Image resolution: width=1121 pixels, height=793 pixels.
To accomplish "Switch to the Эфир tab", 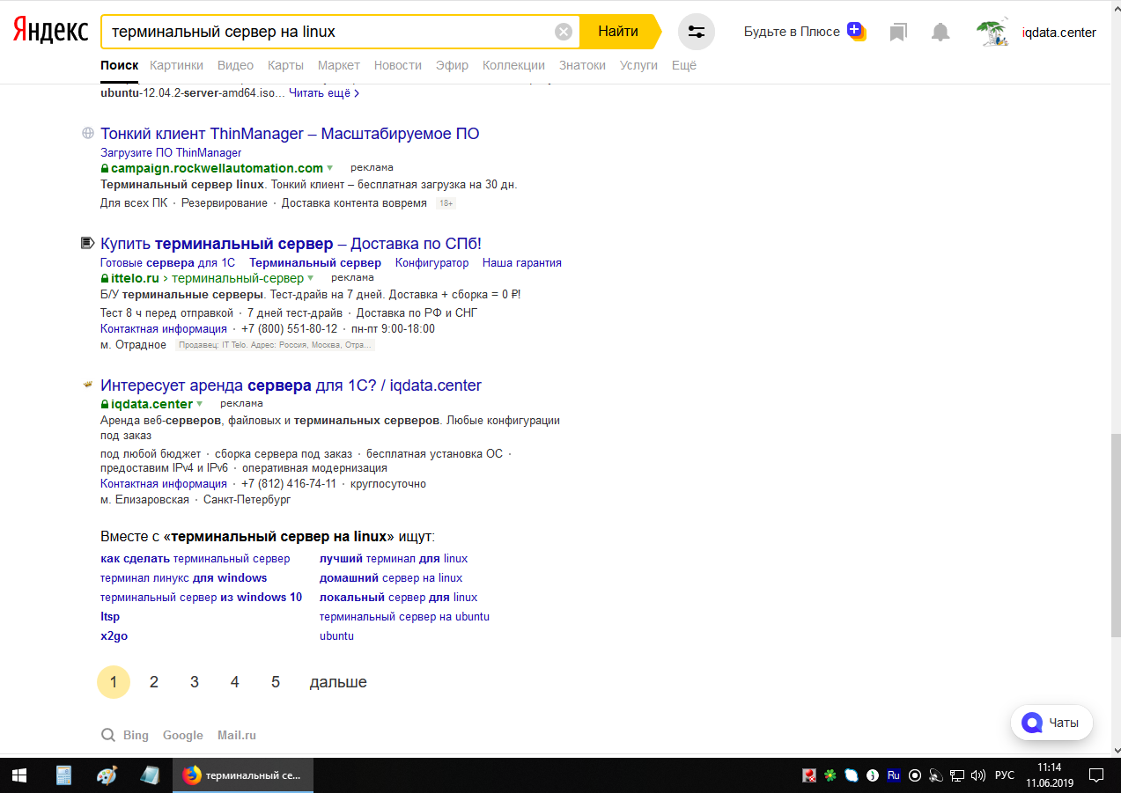I will click(452, 65).
